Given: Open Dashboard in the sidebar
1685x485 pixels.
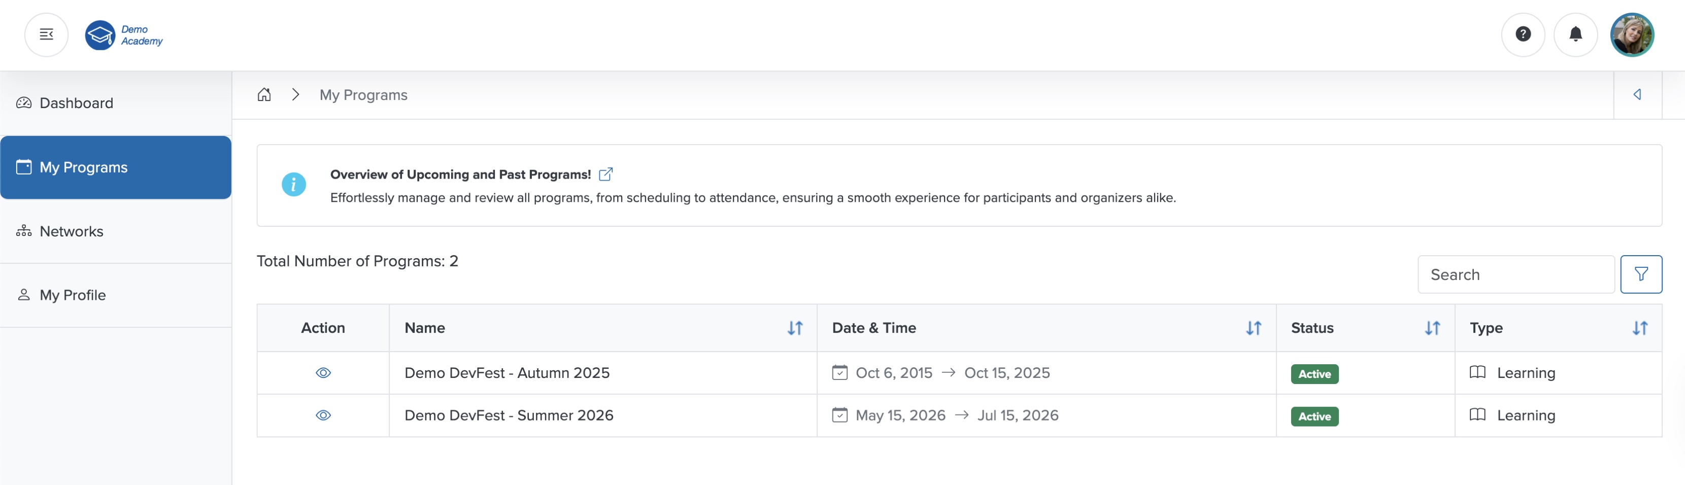Looking at the screenshot, I should [x=76, y=103].
